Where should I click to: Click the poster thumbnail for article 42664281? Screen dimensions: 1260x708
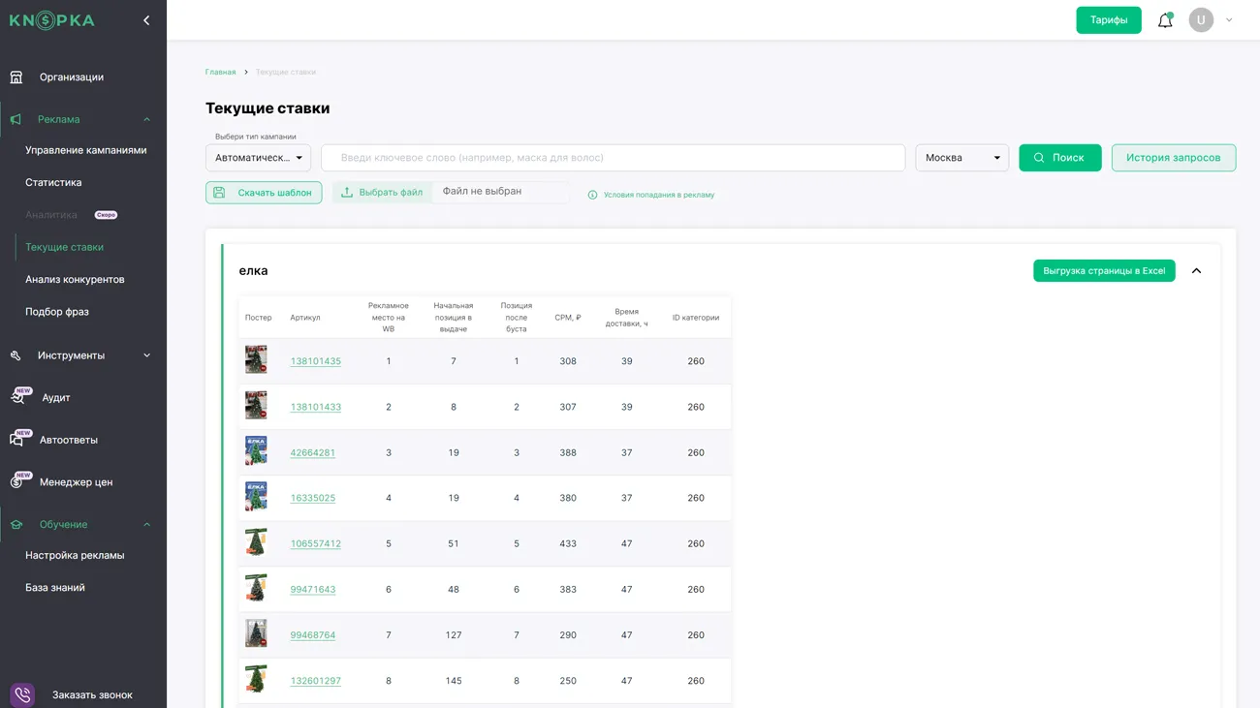pyautogui.click(x=256, y=451)
